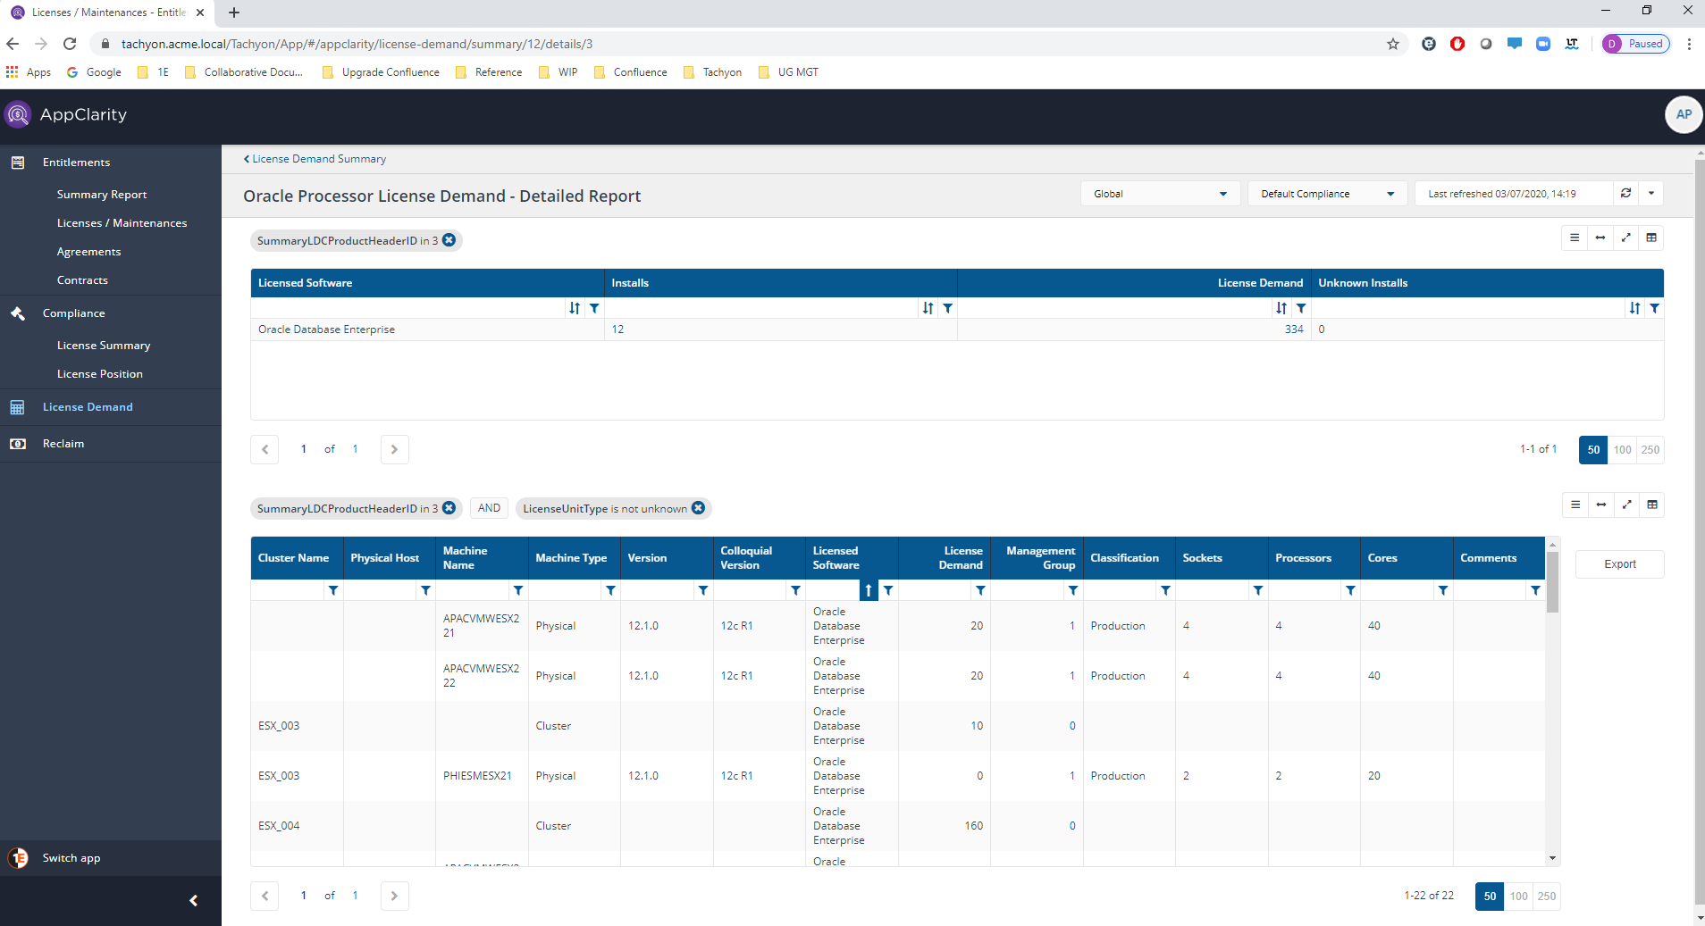This screenshot has height=926, width=1705.
Task: Remove SummaryLDCProductHeaderID filter chip on top table
Action: coord(449,240)
